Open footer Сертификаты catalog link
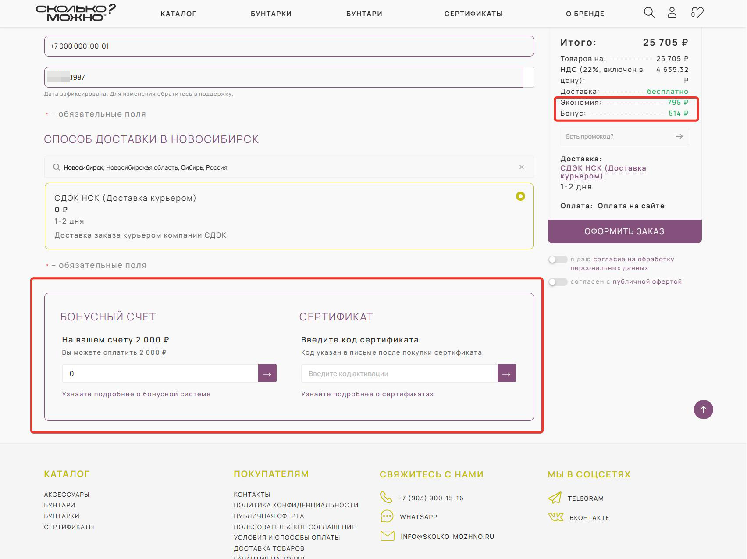The image size is (747, 559). 69,527
